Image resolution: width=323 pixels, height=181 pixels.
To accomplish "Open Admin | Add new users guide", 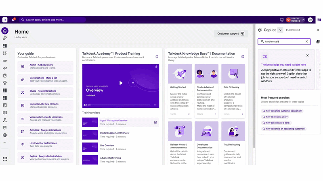I will point(45,66).
